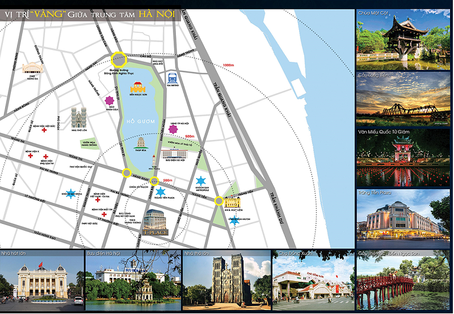This screenshot has width=454, height=314.
Task: Select the Ga Metro train icon
Action: coord(173,78)
